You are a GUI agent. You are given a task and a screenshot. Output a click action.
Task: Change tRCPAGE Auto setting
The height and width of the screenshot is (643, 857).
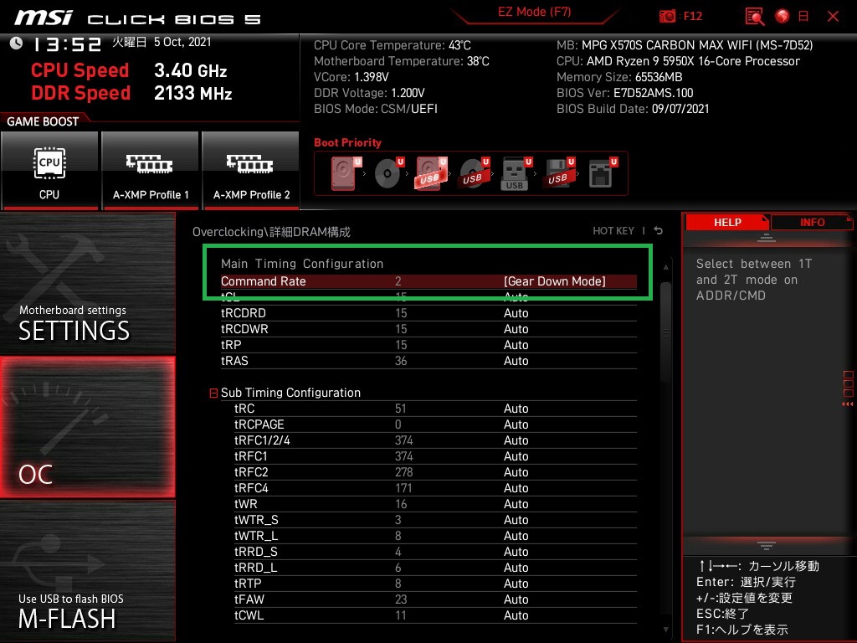coord(516,424)
